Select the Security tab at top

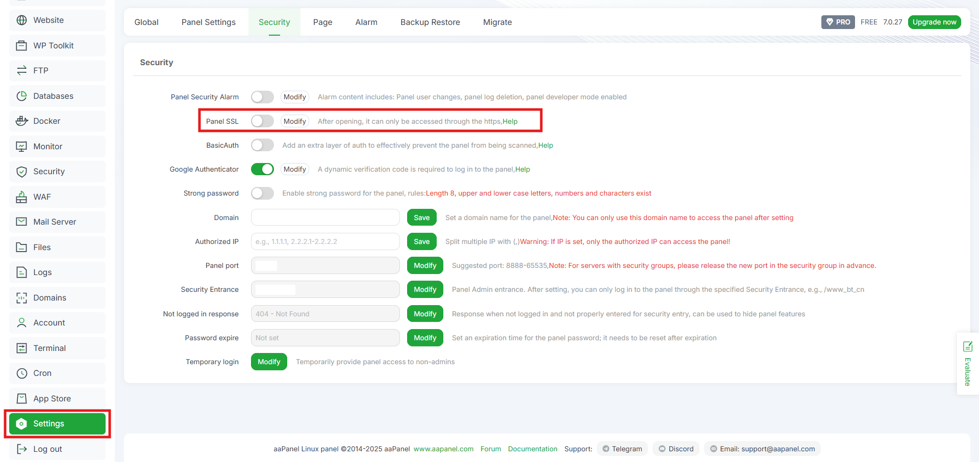point(274,22)
